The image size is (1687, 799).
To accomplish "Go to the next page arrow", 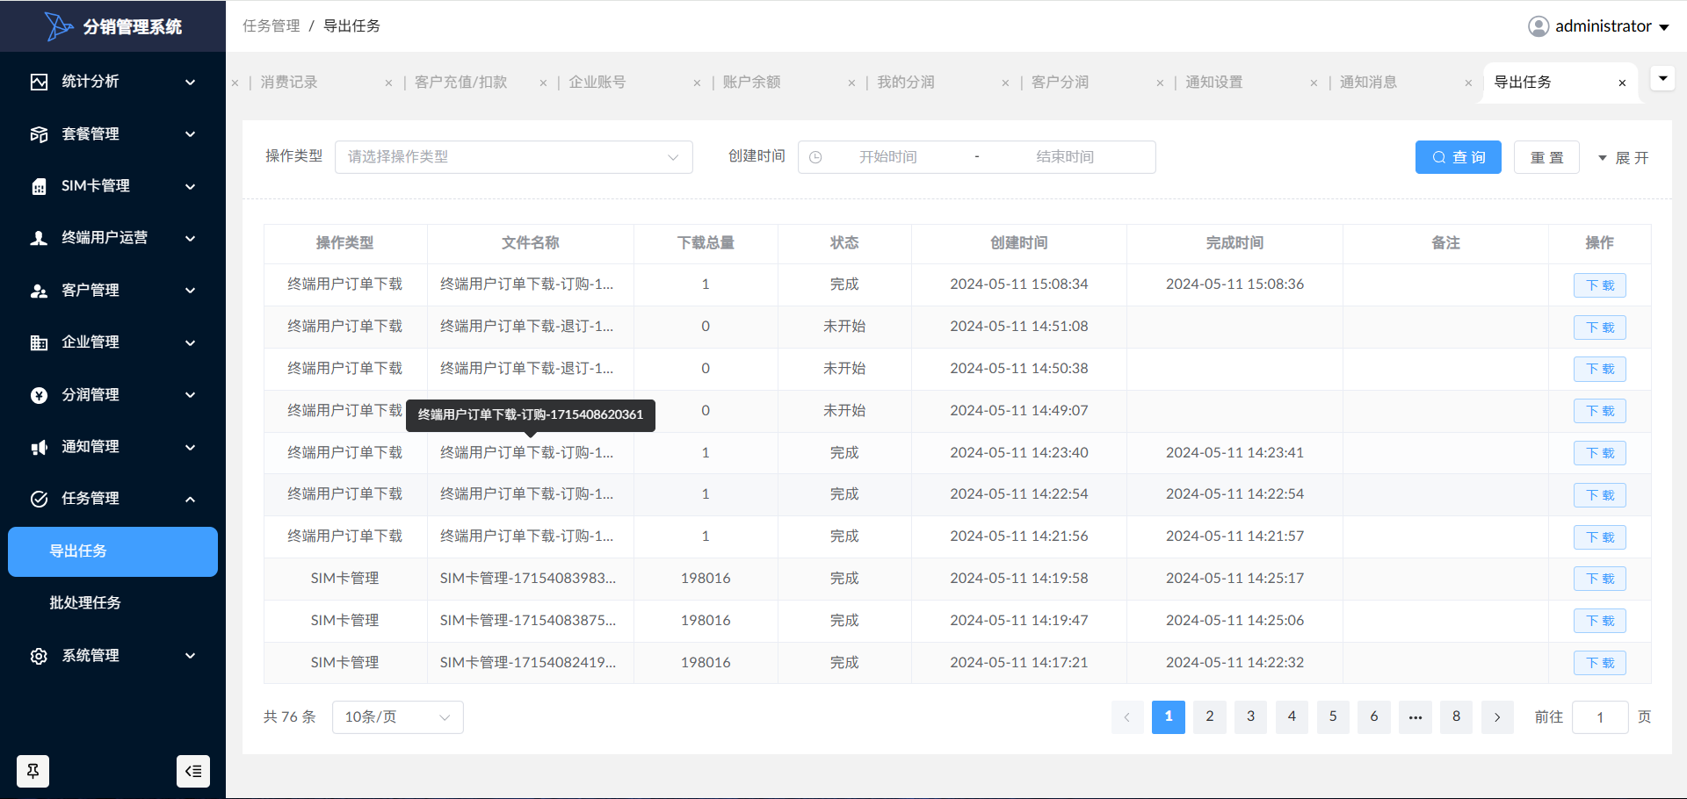I will tap(1497, 717).
